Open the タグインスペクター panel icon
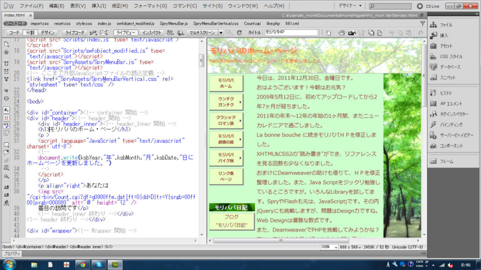The height and width of the screenshot is (270, 481). 434,114
